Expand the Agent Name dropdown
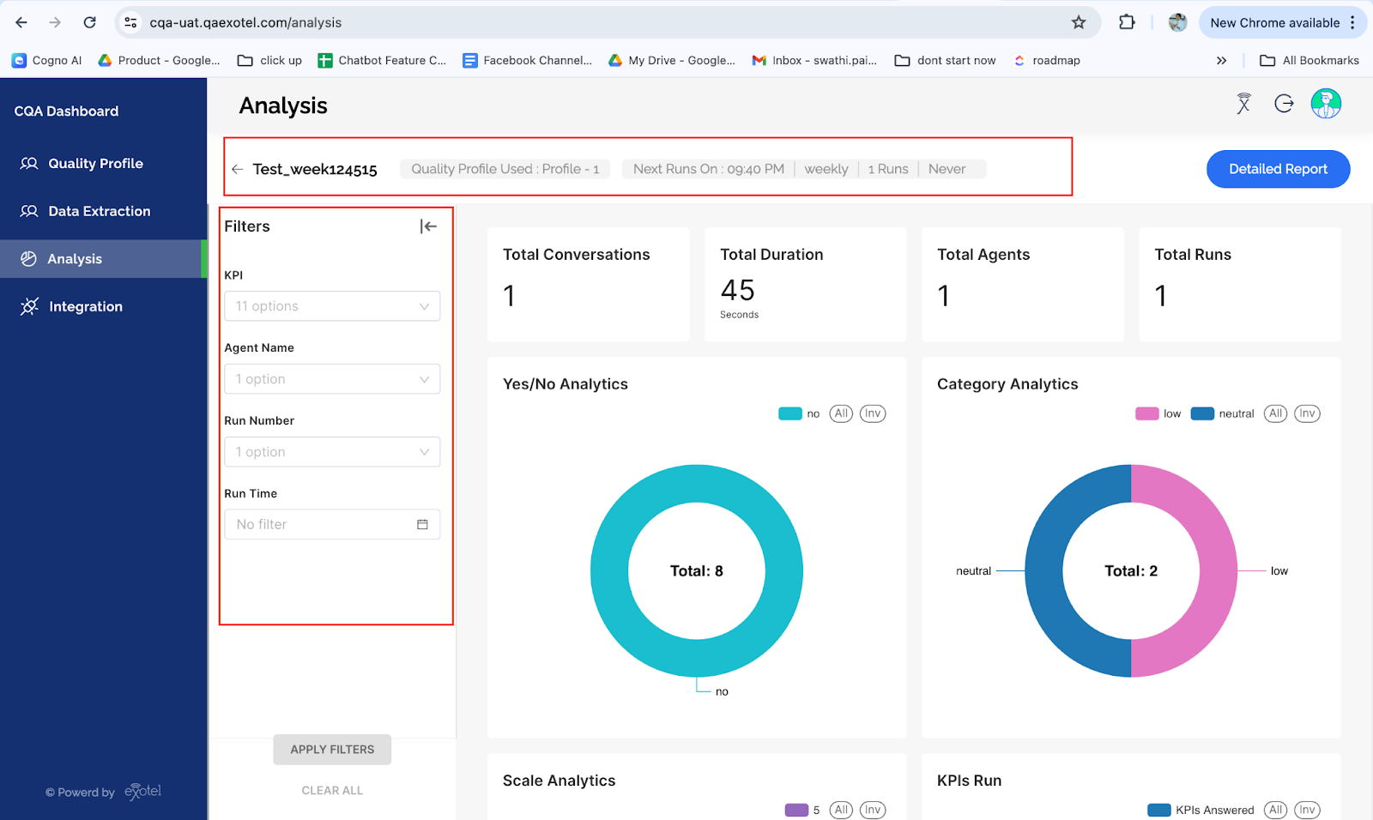The height and width of the screenshot is (820, 1373). pos(332,378)
